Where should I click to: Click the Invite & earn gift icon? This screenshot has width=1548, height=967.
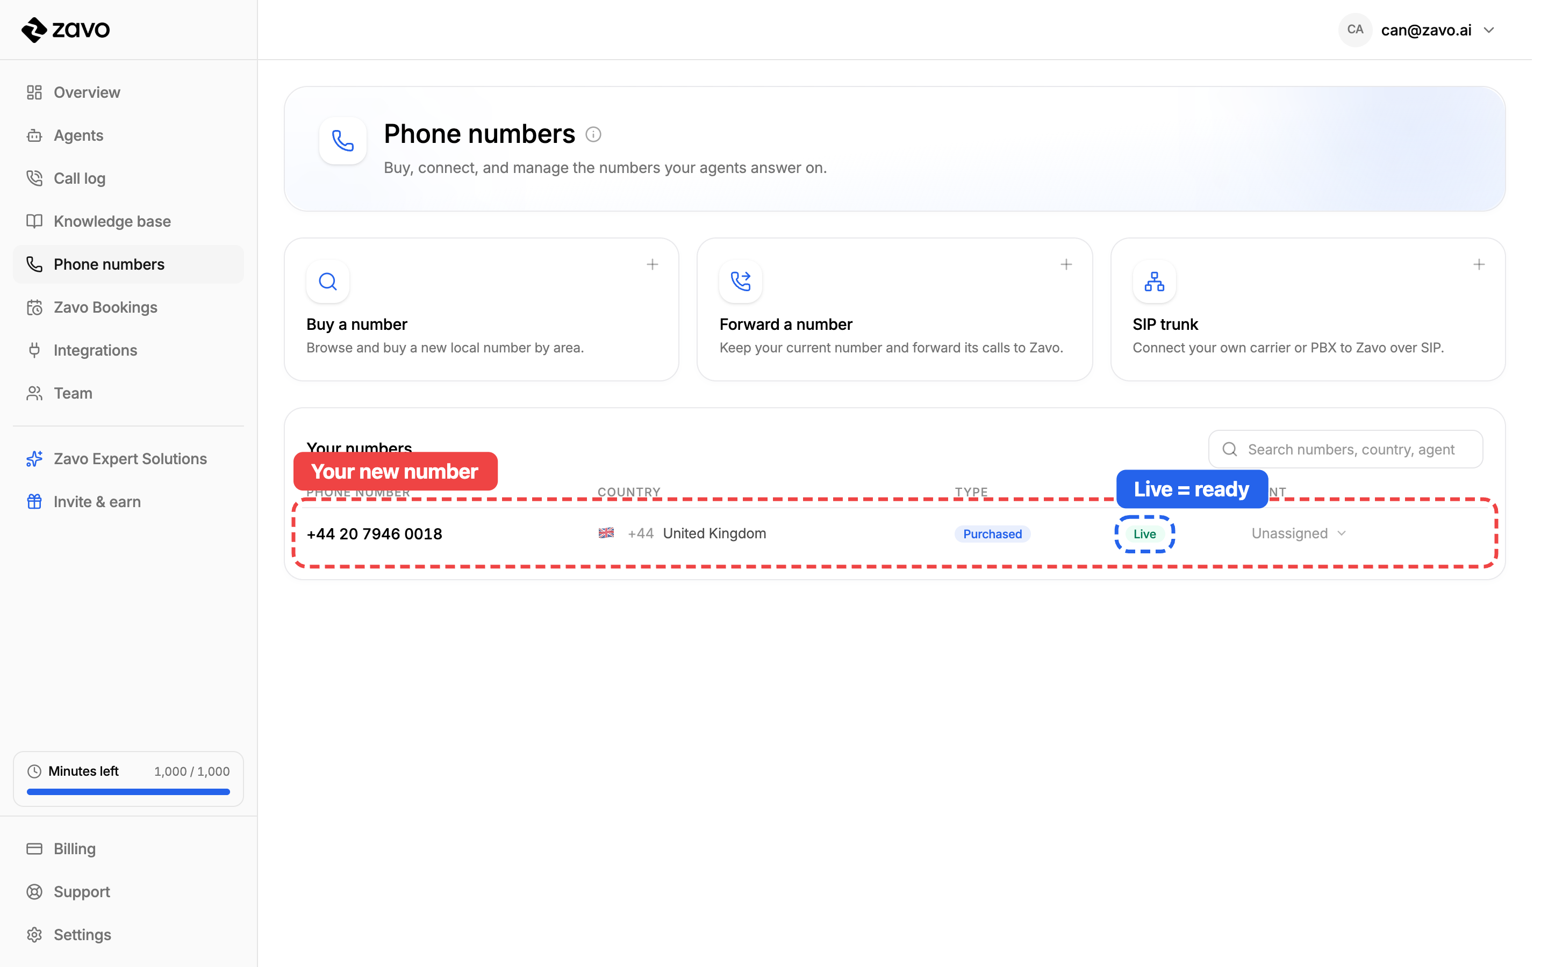(x=34, y=501)
